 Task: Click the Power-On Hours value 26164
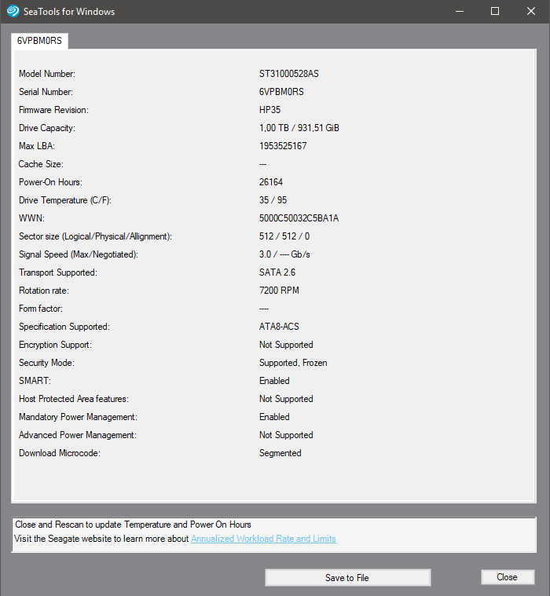[271, 182]
